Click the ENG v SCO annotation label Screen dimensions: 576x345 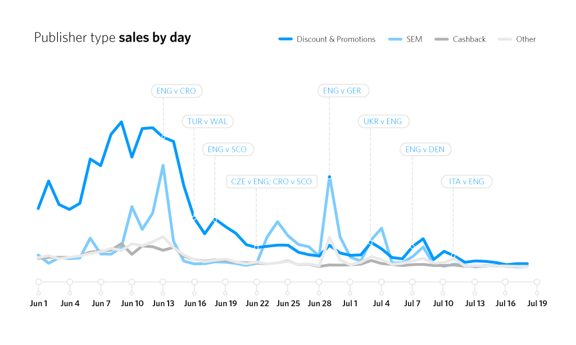pyautogui.click(x=228, y=149)
